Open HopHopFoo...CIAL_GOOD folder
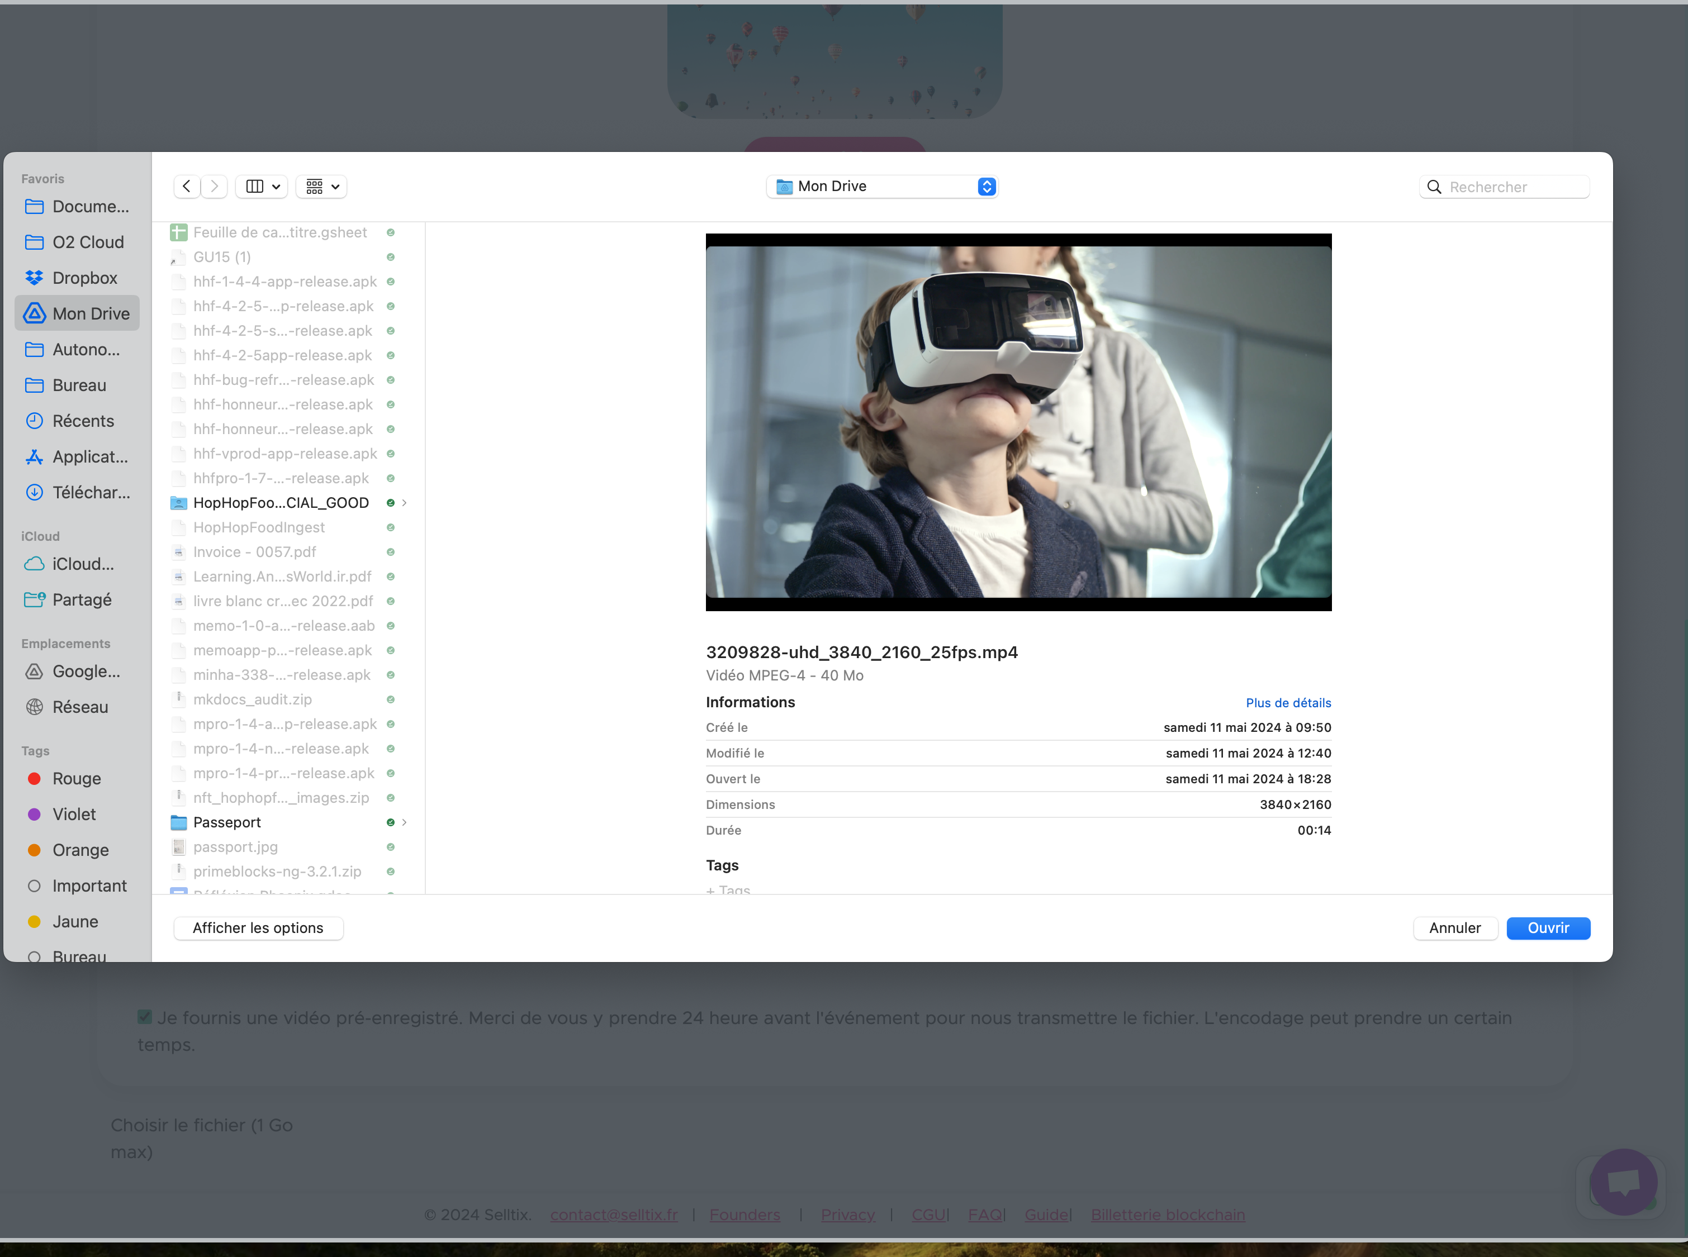The width and height of the screenshot is (1688, 1257). tap(280, 503)
